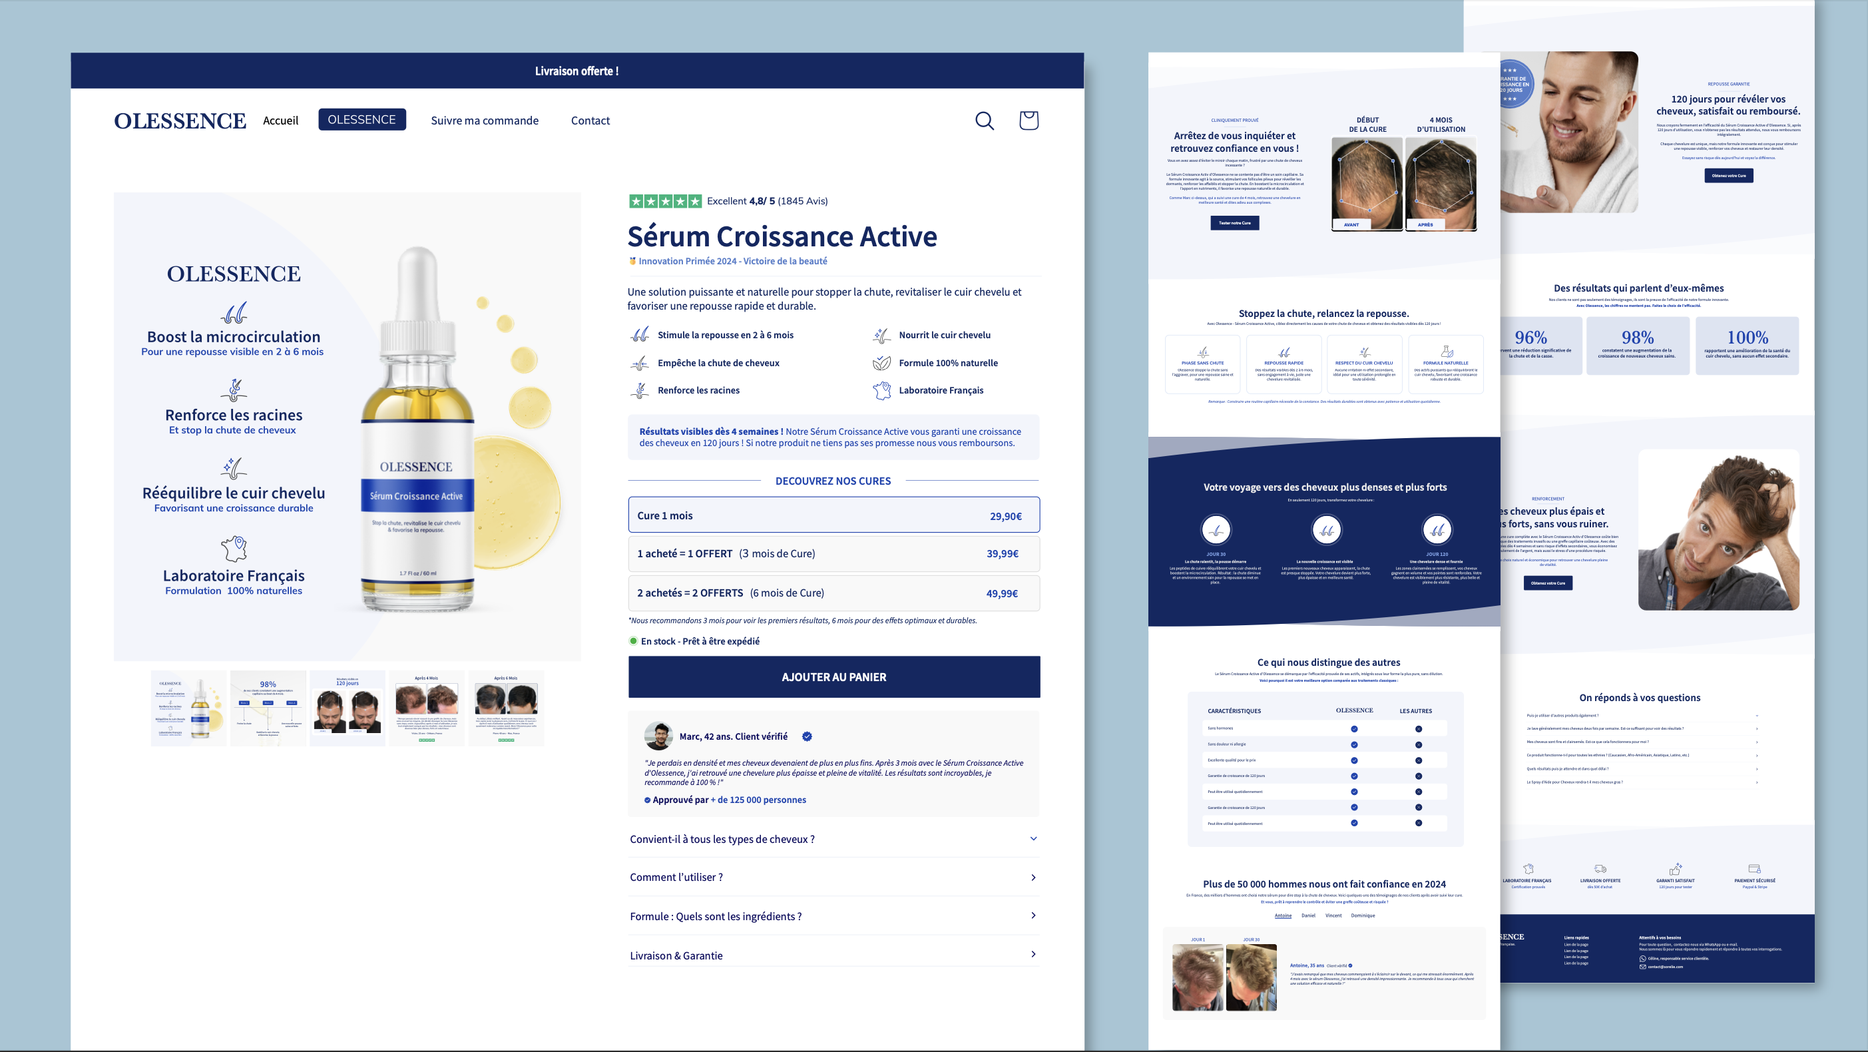Click the medal icon before 'Innovation Primée 2024'

coord(632,261)
